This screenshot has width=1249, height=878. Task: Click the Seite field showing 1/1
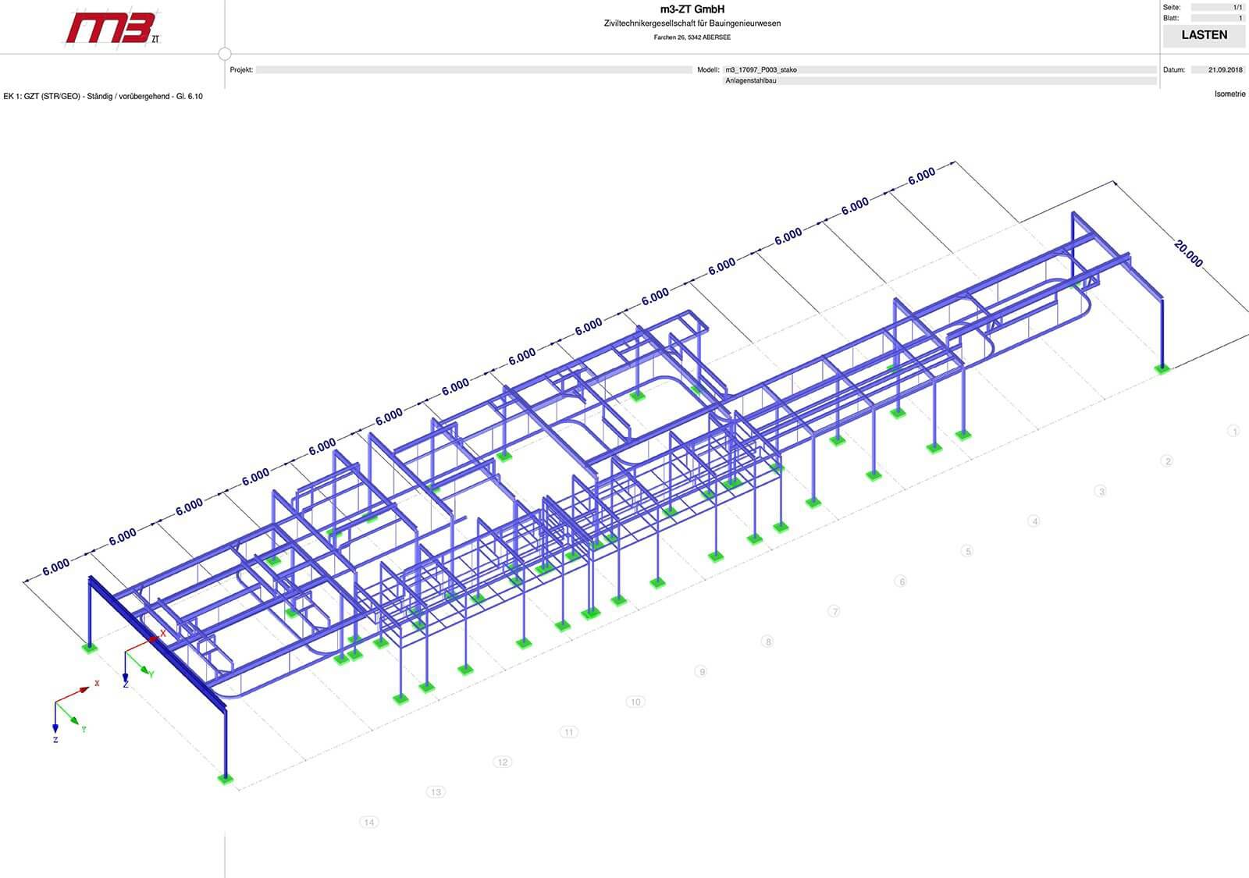click(x=1217, y=7)
